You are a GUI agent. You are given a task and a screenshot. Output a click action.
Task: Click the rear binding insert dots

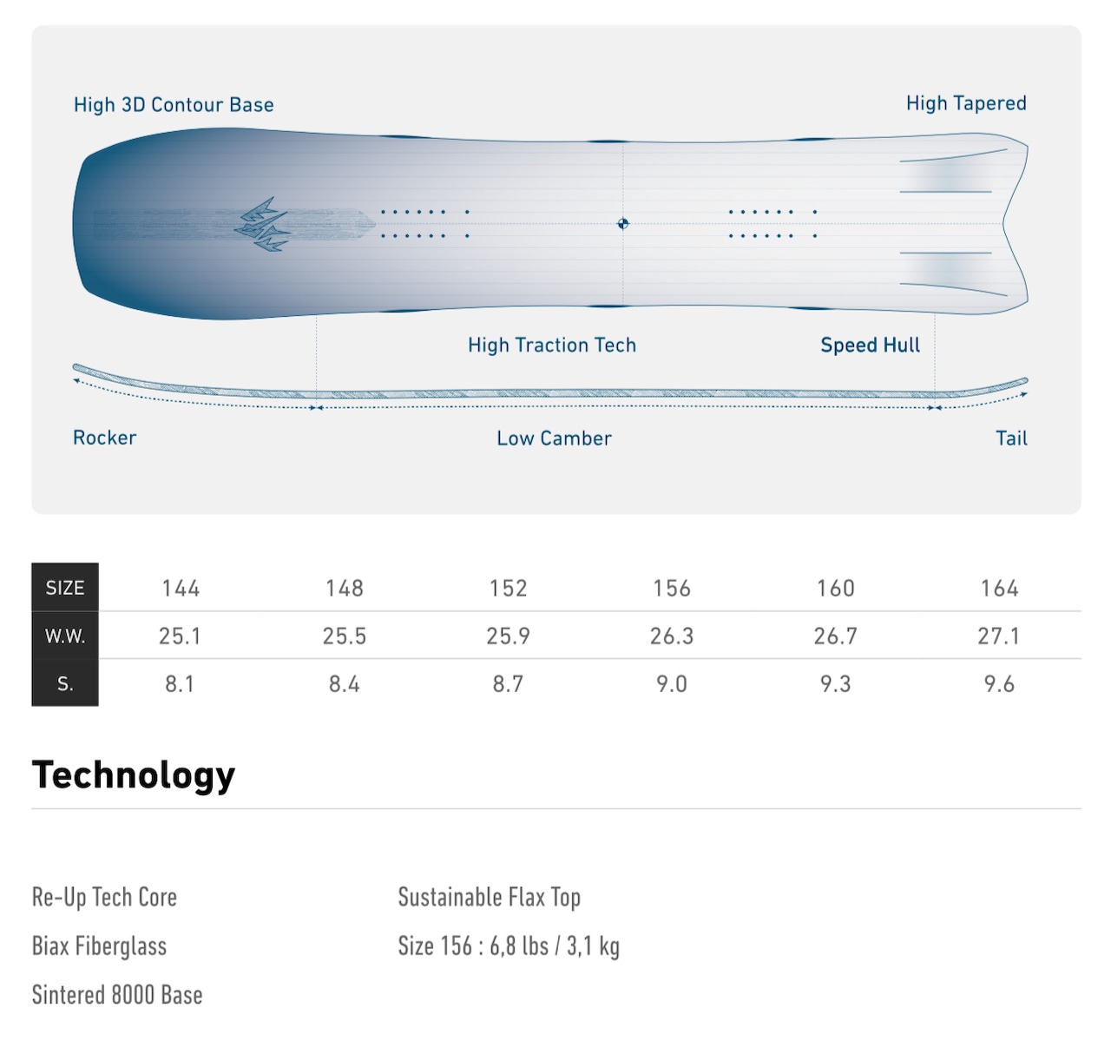[x=772, y=224]
